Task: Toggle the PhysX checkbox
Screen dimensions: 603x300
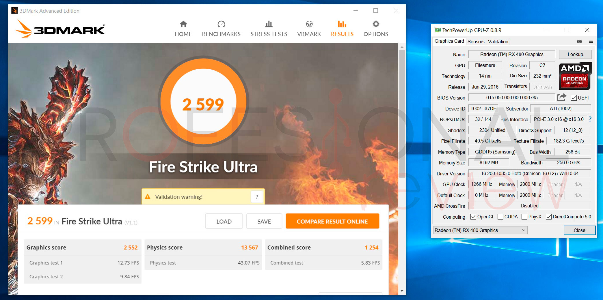Action: pos(524,217)
